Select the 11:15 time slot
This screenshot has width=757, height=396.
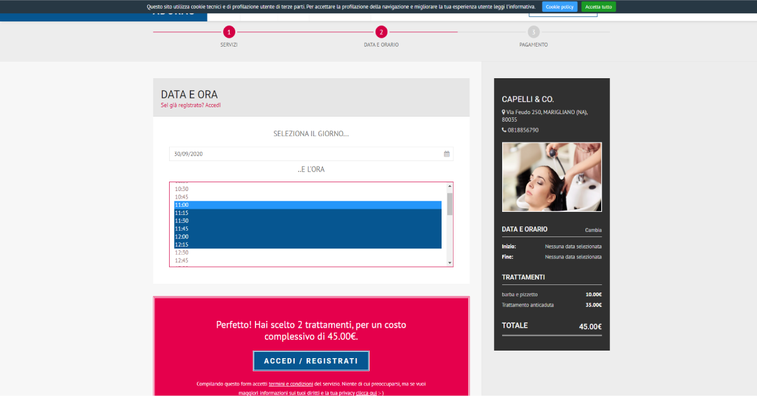(308, 213)
